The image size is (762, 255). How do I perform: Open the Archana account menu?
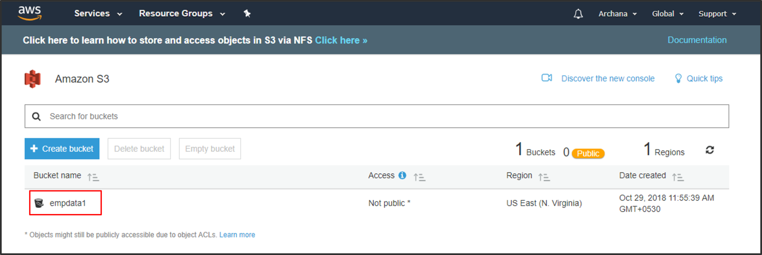pyautogui.click(x=618, y=14)
